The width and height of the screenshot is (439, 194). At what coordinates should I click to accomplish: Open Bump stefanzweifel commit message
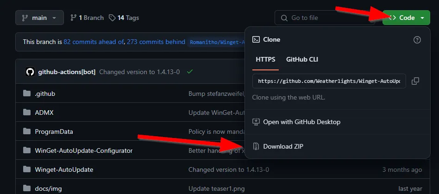click(x=217, y=94)
